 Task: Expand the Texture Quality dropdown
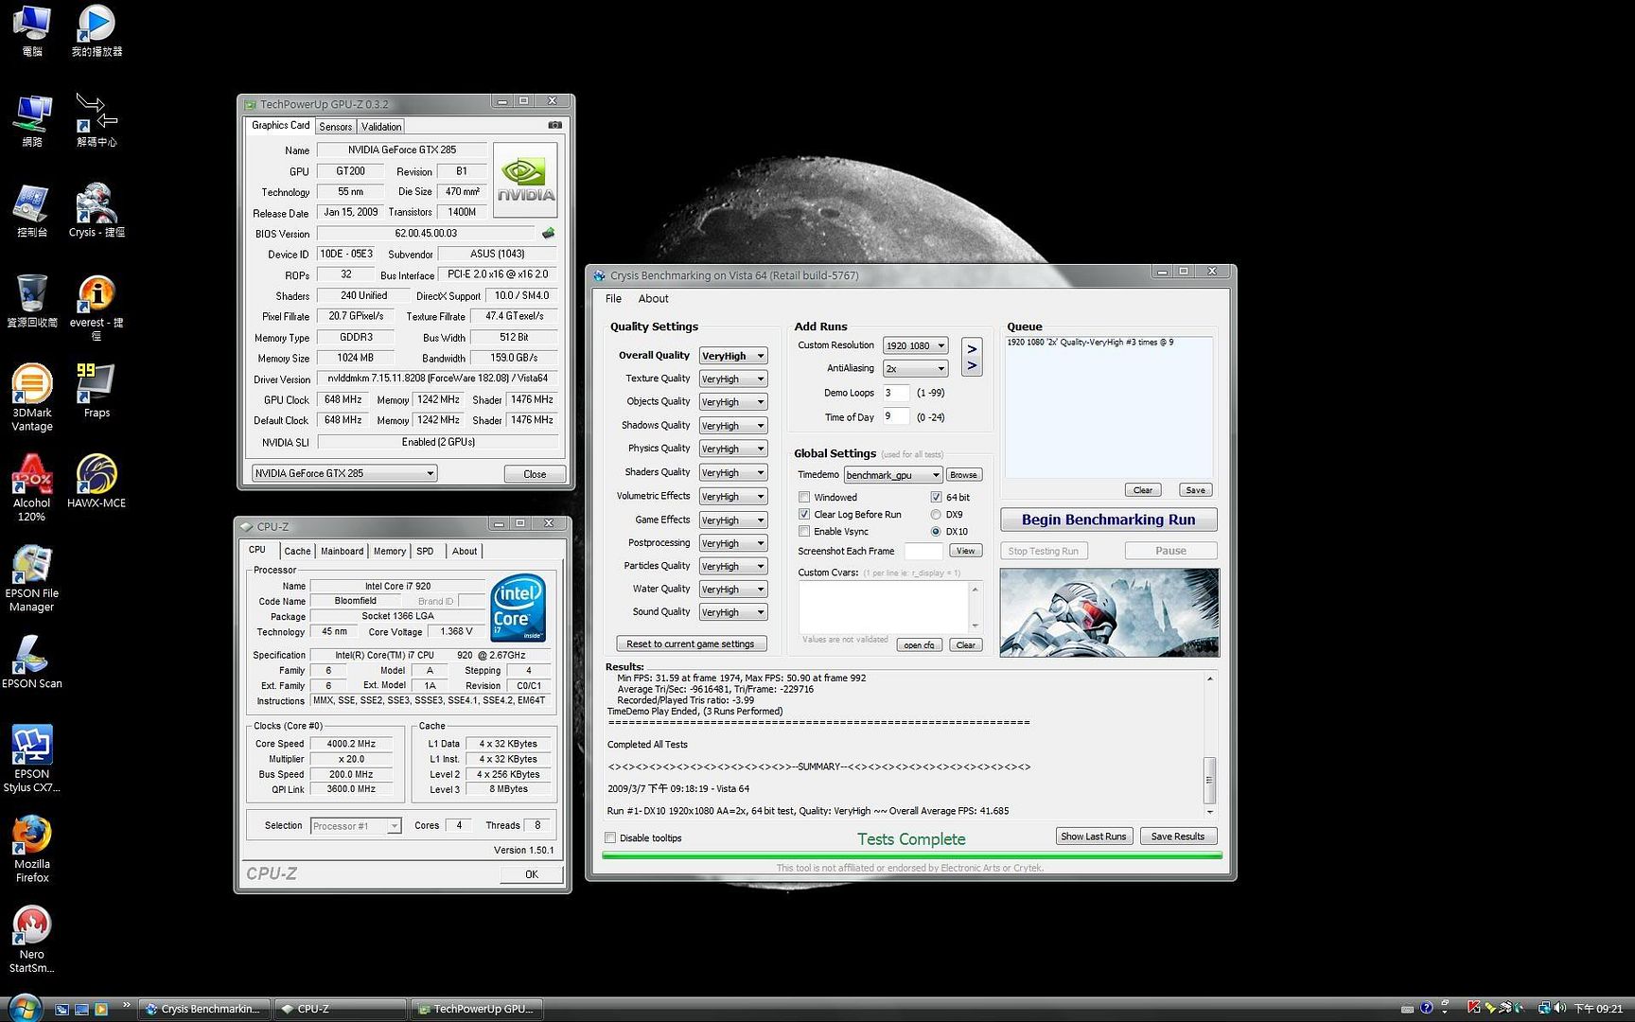[x=733, y=379]
